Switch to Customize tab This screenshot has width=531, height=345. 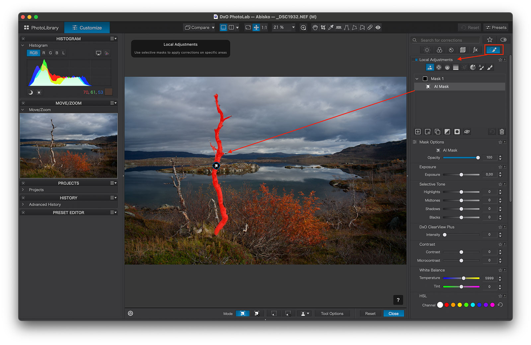click(87, 28)
